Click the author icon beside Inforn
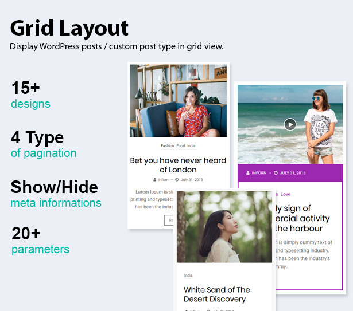Viewport: 353px width, 311px height. click(154, 179)
